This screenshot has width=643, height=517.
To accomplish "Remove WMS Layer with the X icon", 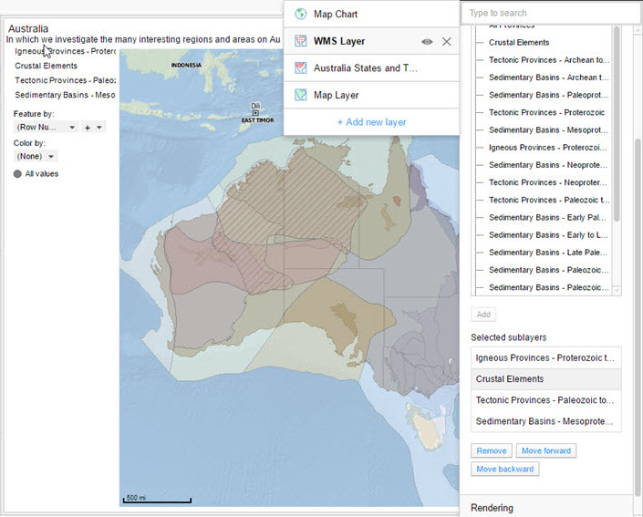I will pos(446,41).
